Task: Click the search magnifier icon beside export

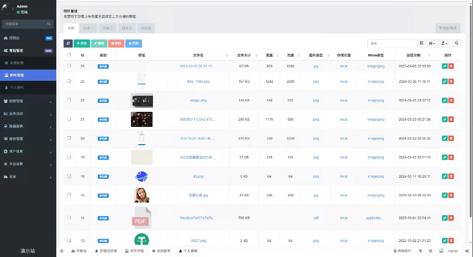Action: tap(457, 43)
